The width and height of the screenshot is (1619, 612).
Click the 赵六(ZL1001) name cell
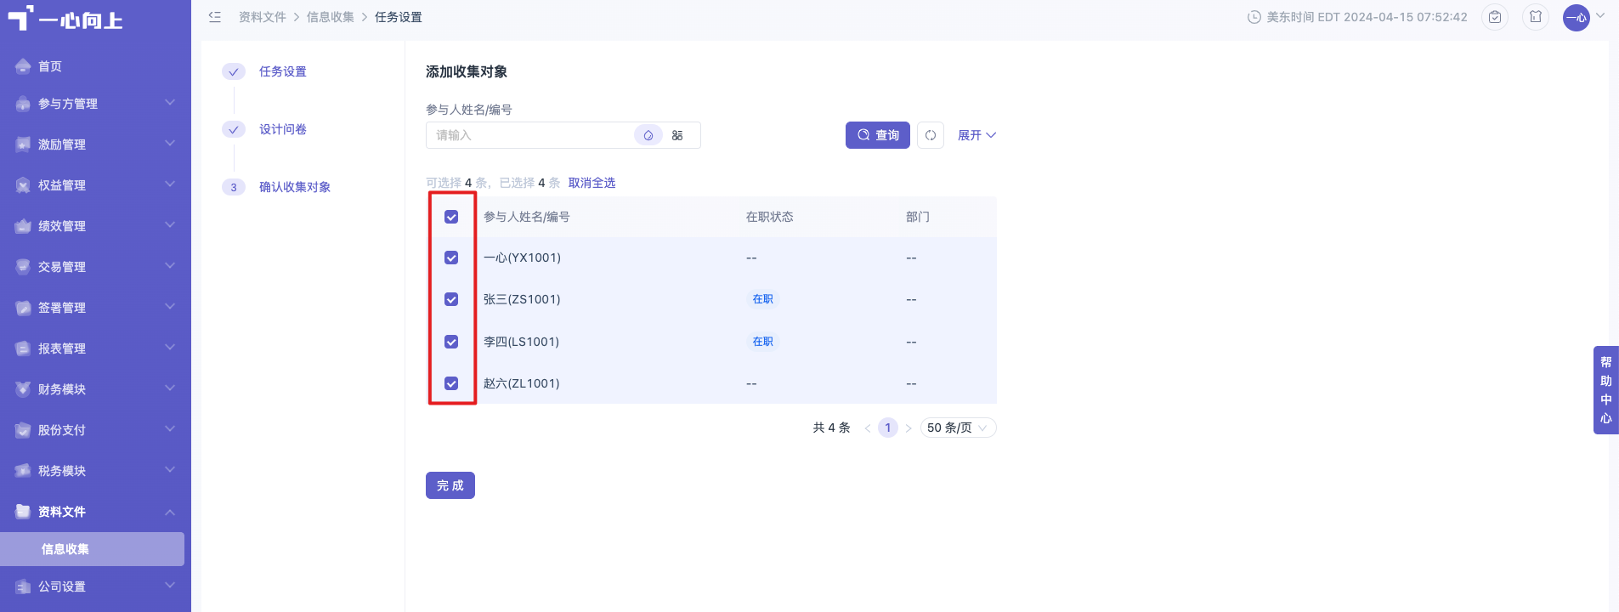click(x=522, y=383)
